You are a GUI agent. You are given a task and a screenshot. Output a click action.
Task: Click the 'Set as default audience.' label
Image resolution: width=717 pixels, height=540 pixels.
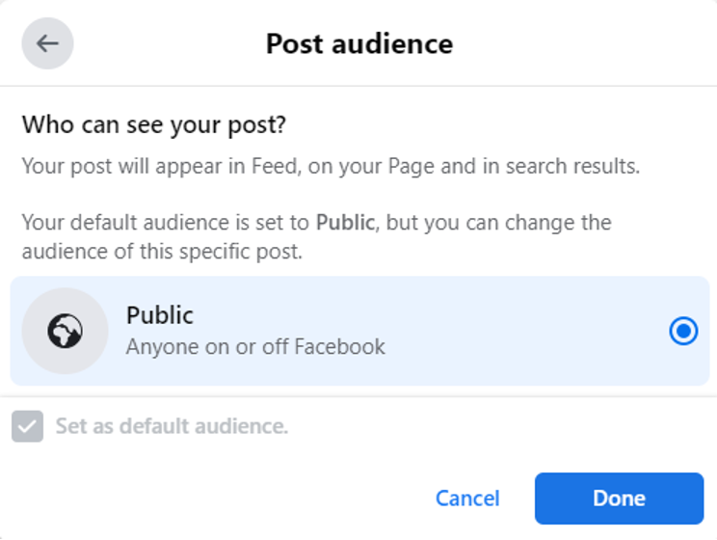[x=172, y=426]
